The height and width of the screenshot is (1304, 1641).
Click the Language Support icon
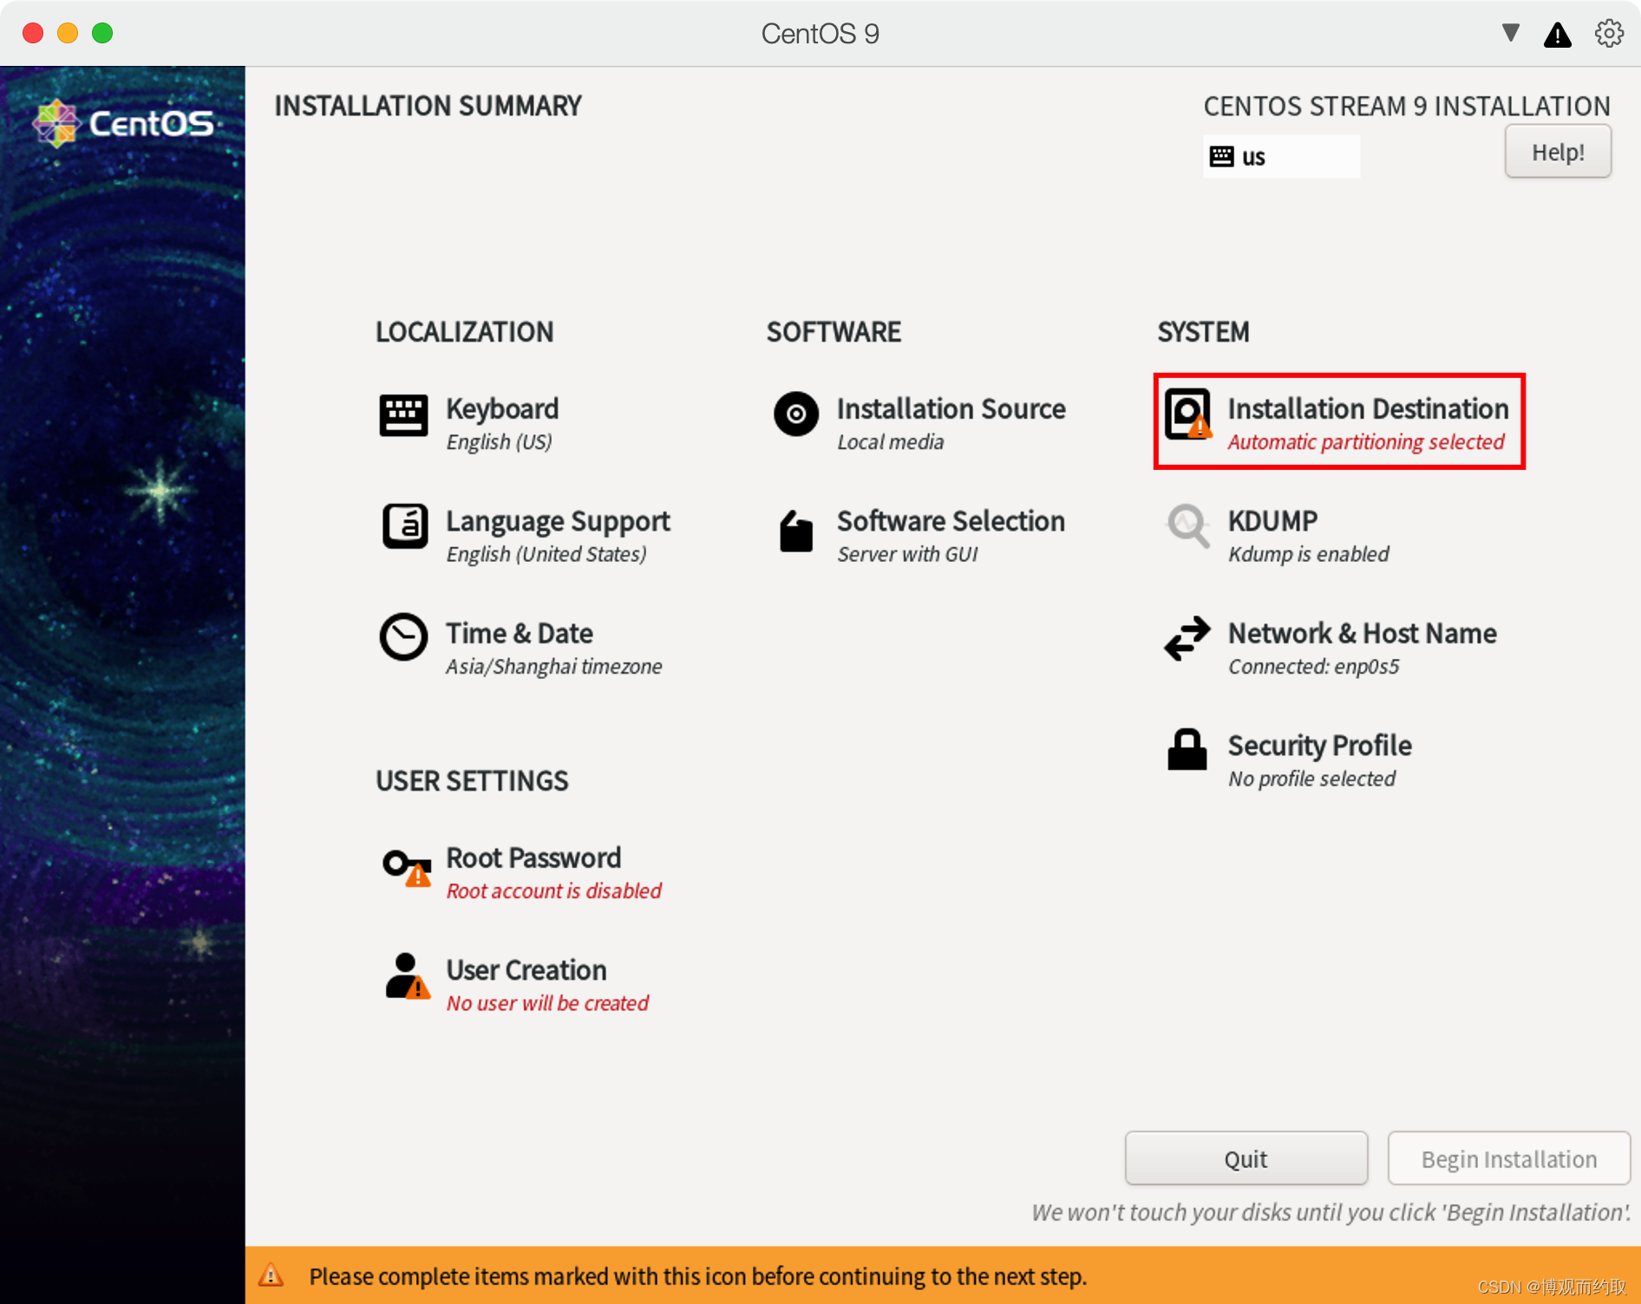(405, 526)
